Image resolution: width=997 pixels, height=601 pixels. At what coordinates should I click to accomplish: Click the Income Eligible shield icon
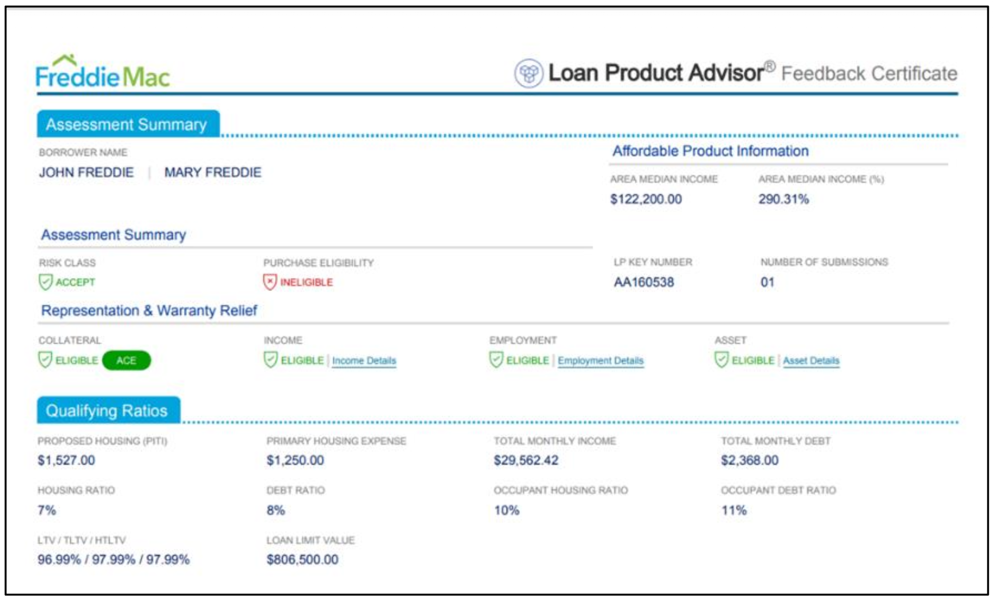[270, 360]
